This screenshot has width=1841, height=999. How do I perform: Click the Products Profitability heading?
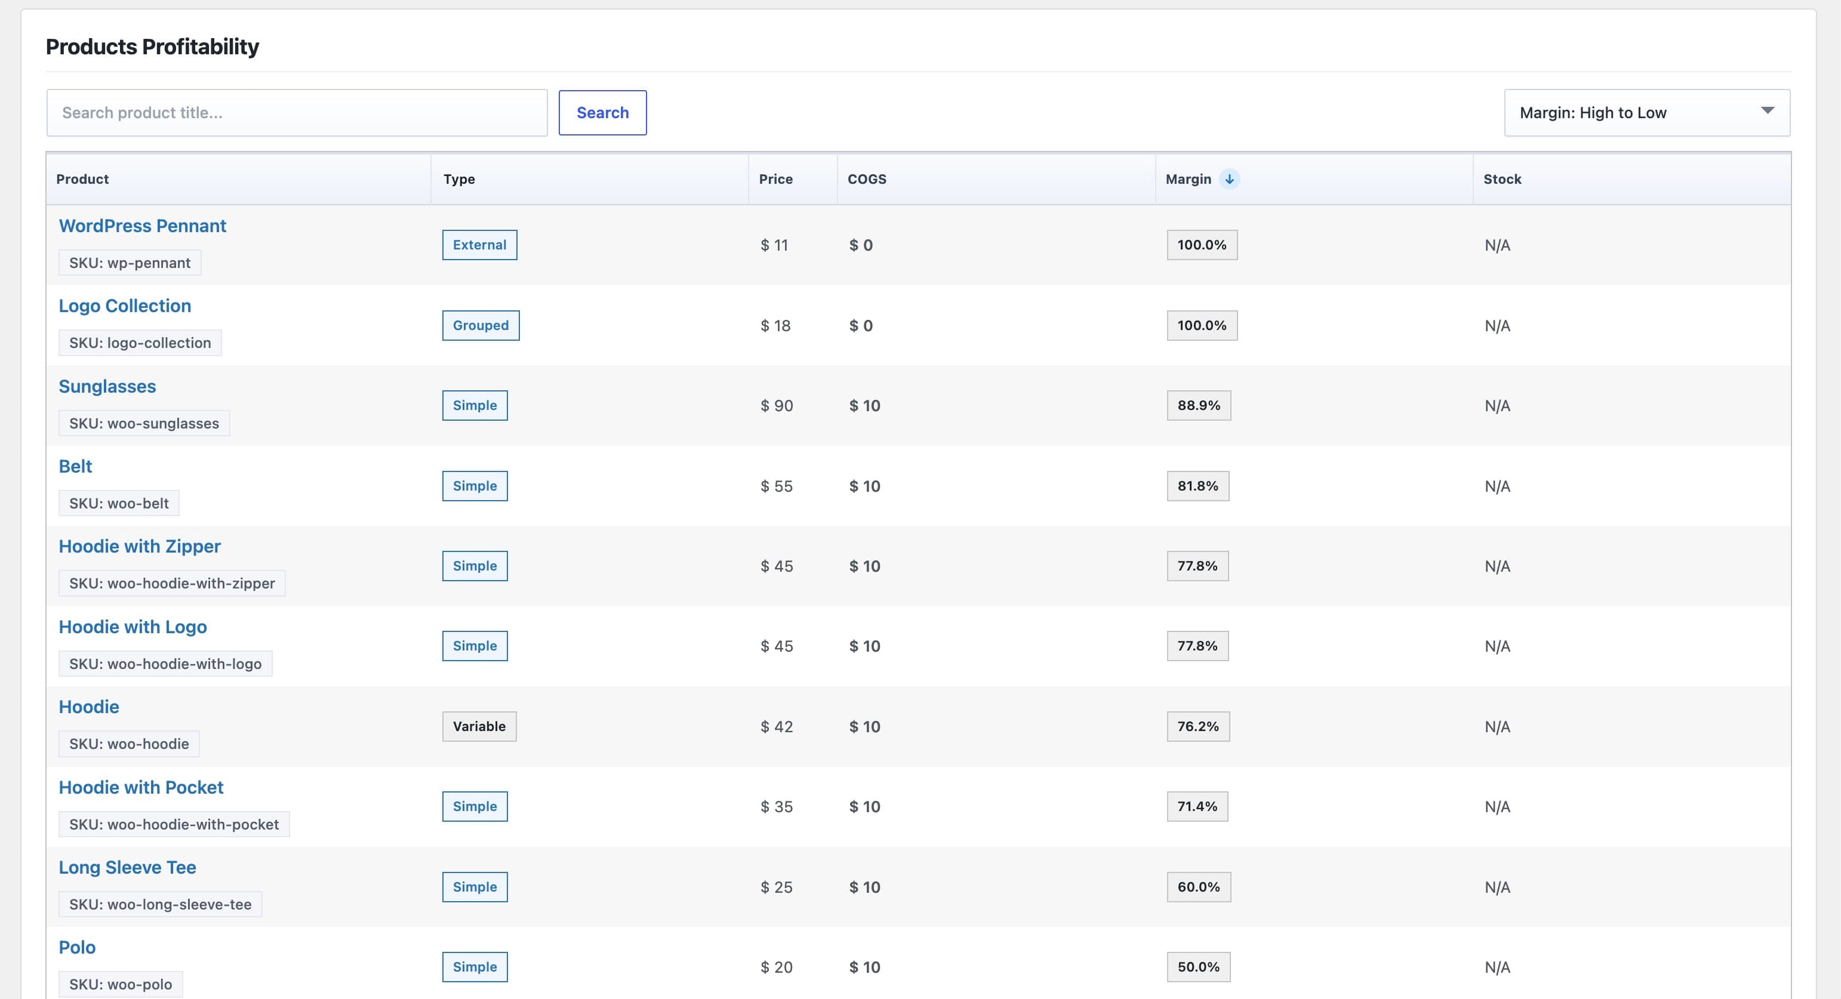point(152,47)
